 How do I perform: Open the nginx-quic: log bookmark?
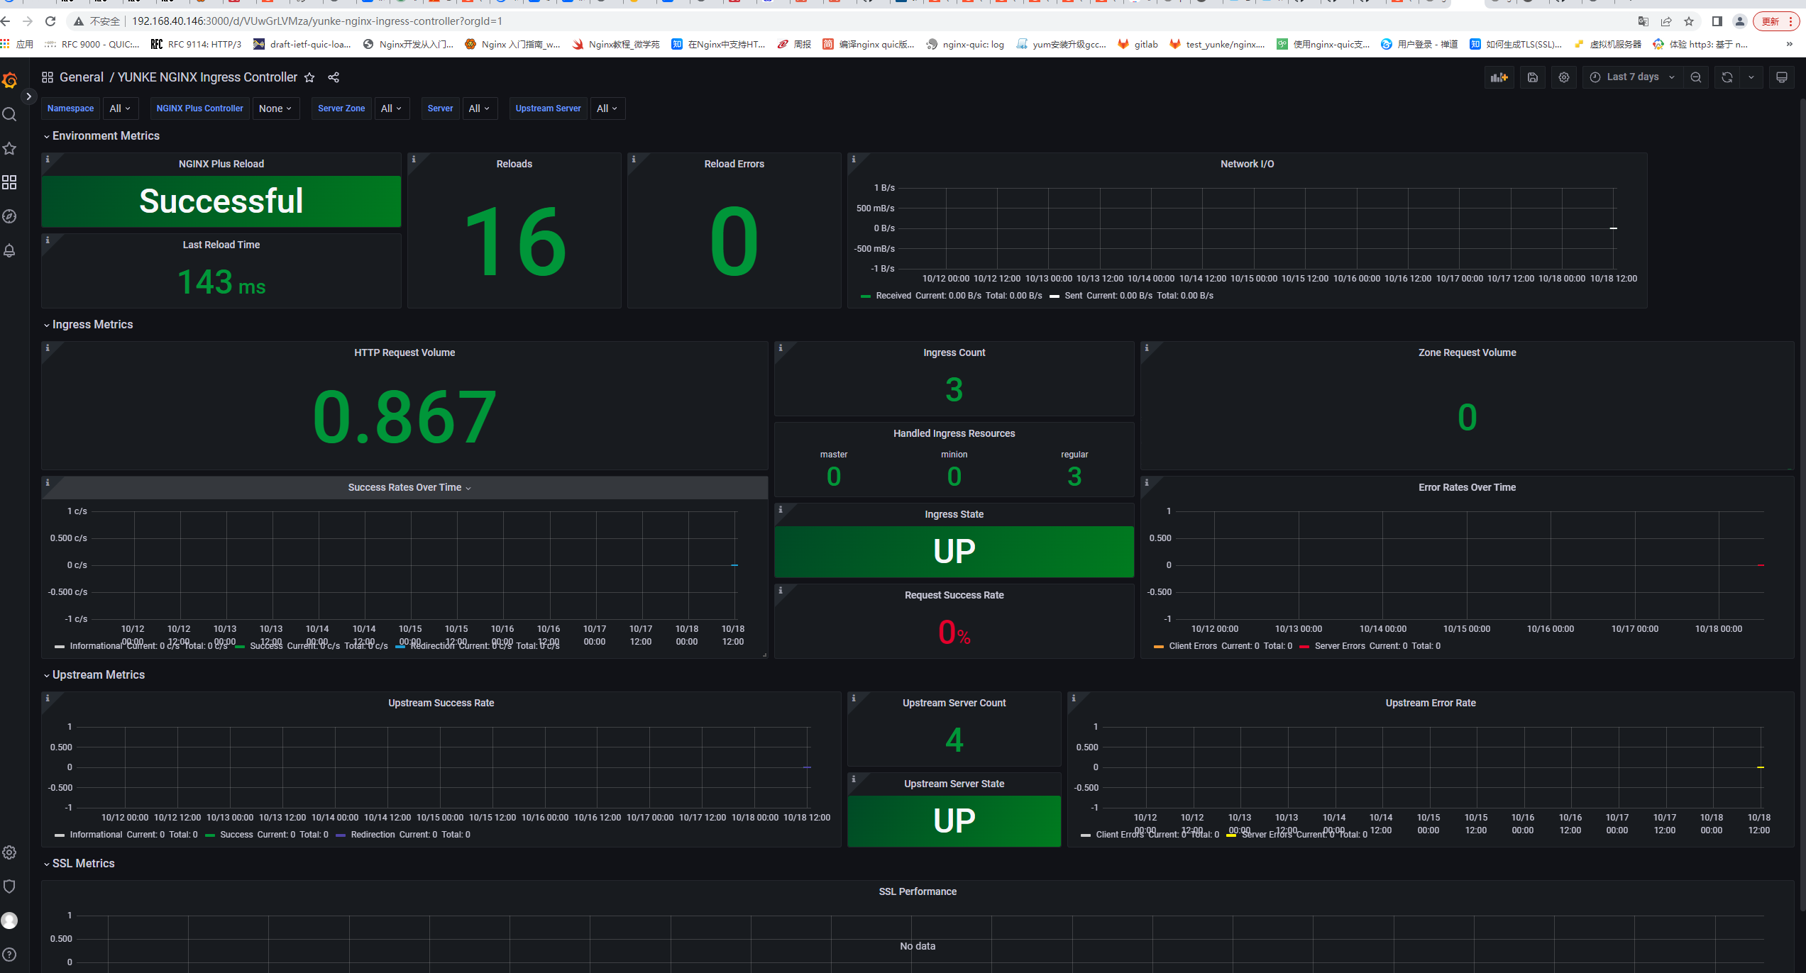point(965,44)
